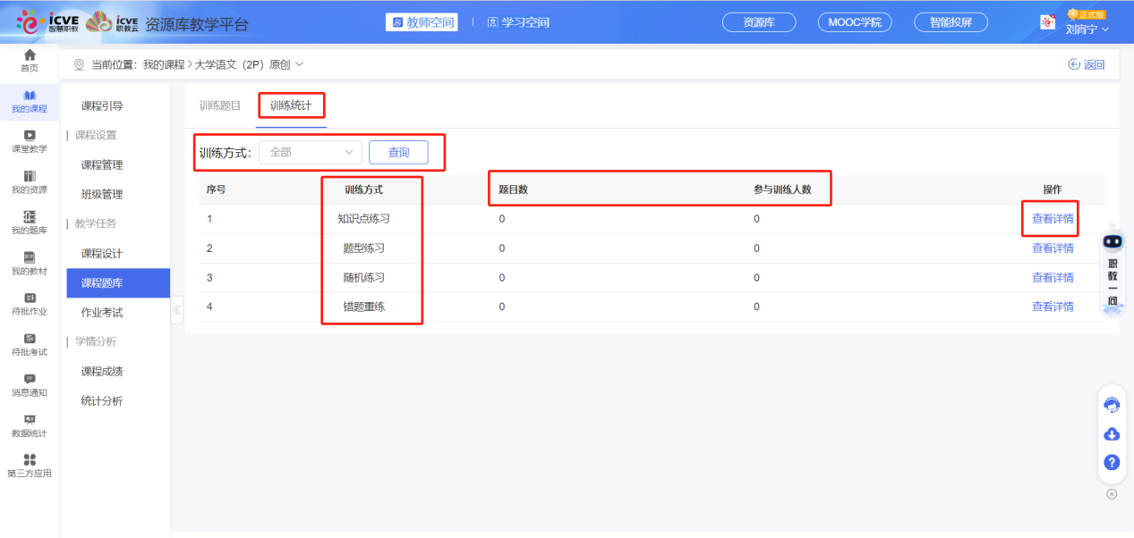Expand the course name dropdown arrow in breadcrumb
Viewport: 1134px width, 538px height.
coord(300,64)
